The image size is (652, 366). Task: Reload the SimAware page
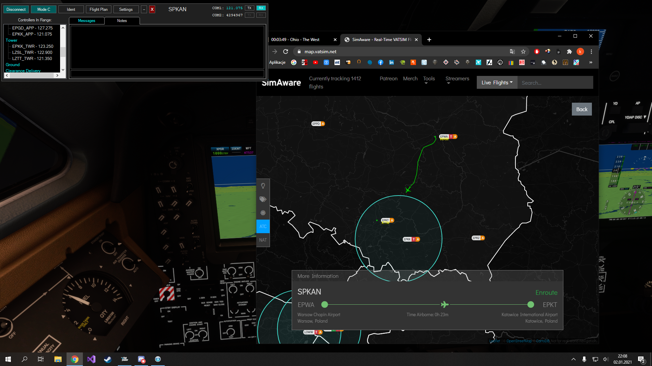coord(286,52)
